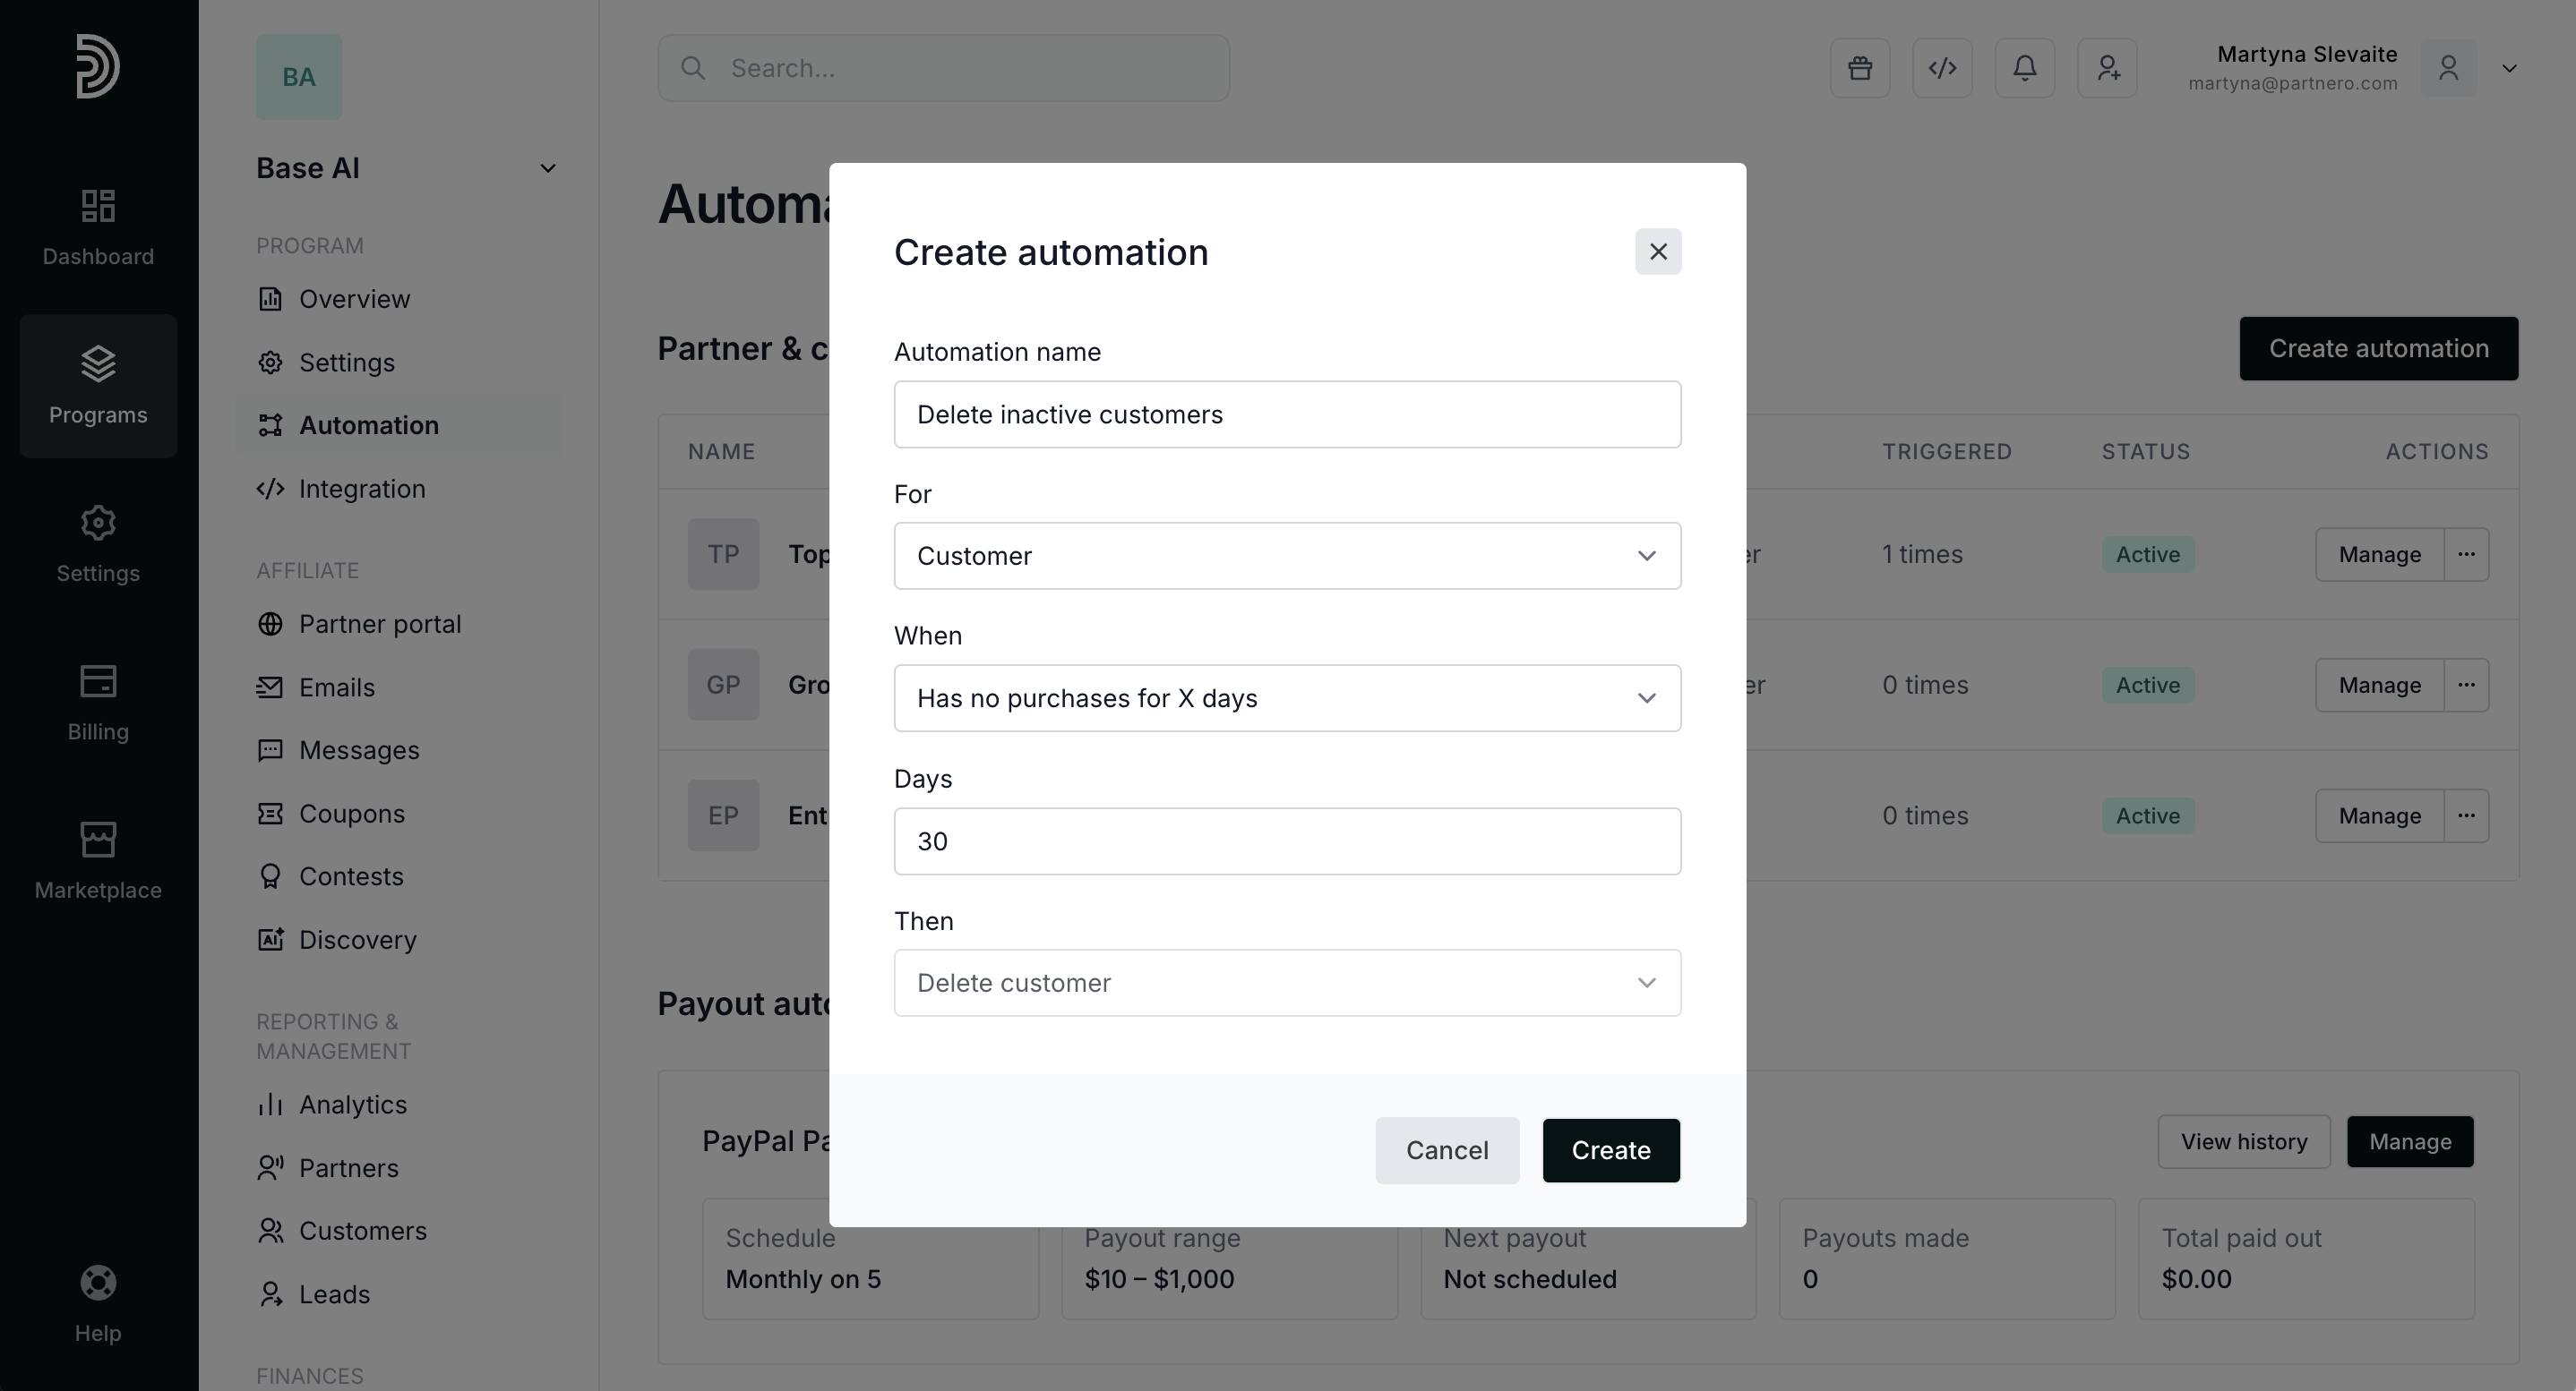Viewport: 2576px width, 1391px height.
Task: Navigate to Customers in the sidebar
Action: coord(362,1231)
